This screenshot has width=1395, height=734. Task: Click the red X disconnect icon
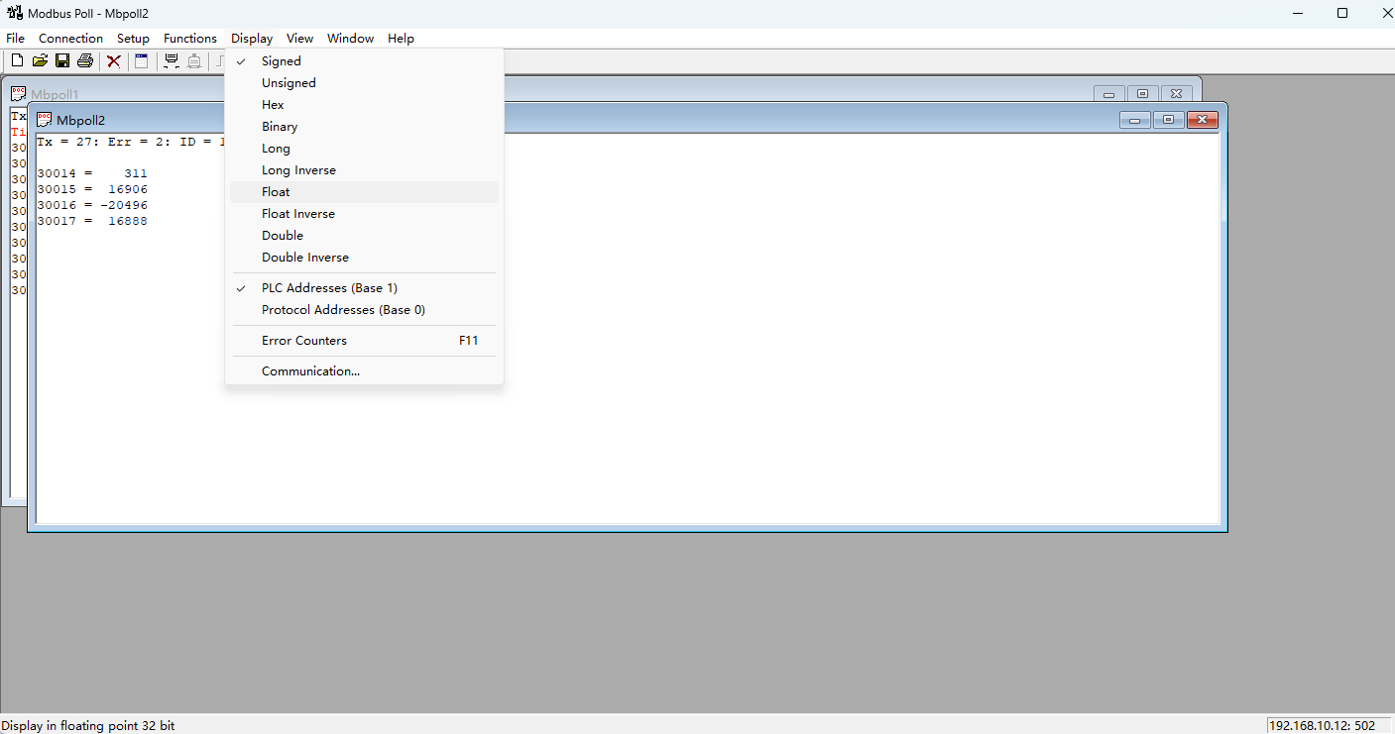114,61
